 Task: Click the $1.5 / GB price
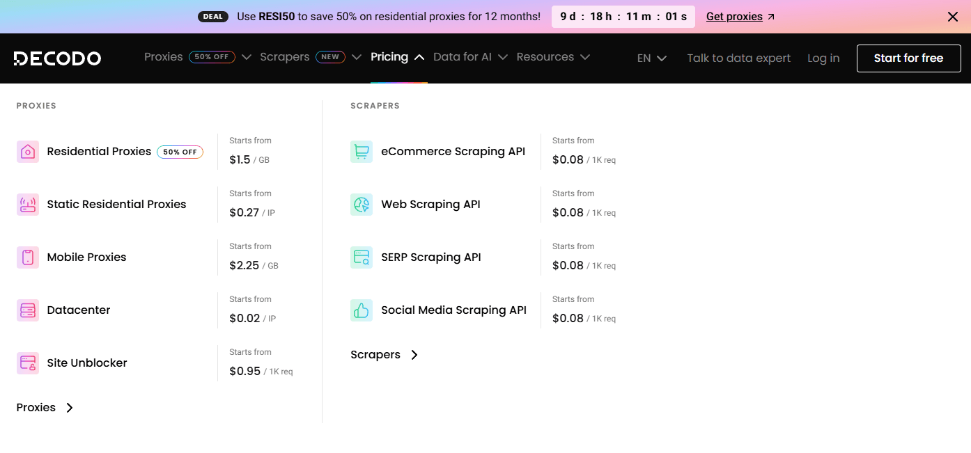click(249, 160)
